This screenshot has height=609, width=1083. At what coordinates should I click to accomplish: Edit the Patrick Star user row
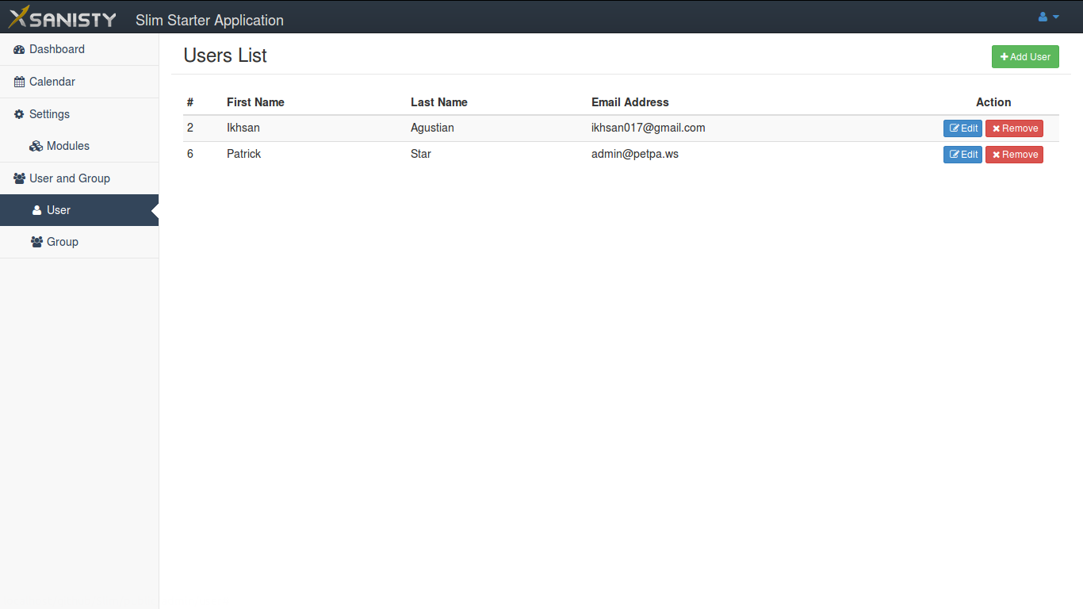[962, 155]
